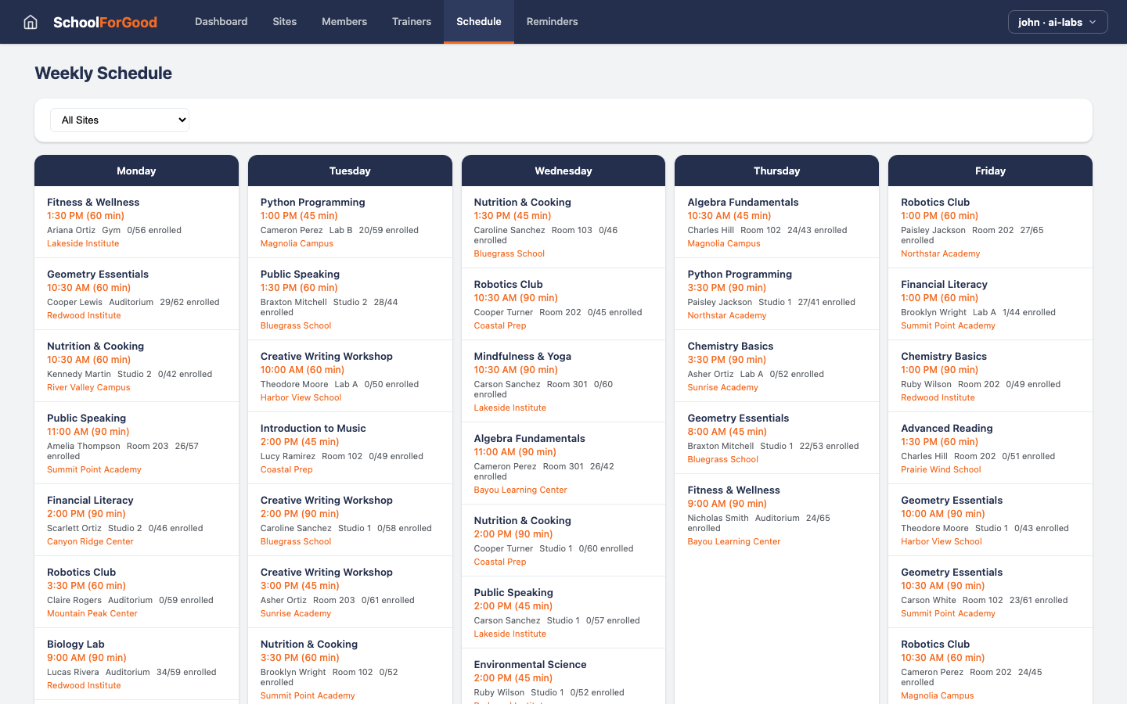This screenshot has width=1127, height=704.
Task: Go to the Members page
Action: pyautogui.click(x=344, y=22)
